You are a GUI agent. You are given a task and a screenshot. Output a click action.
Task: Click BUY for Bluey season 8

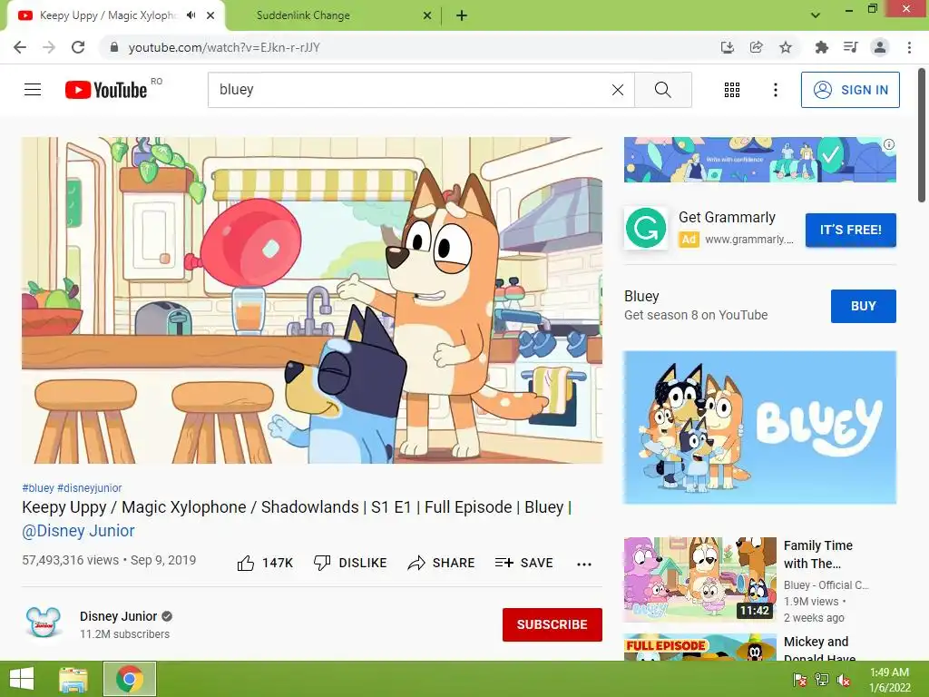864,306
